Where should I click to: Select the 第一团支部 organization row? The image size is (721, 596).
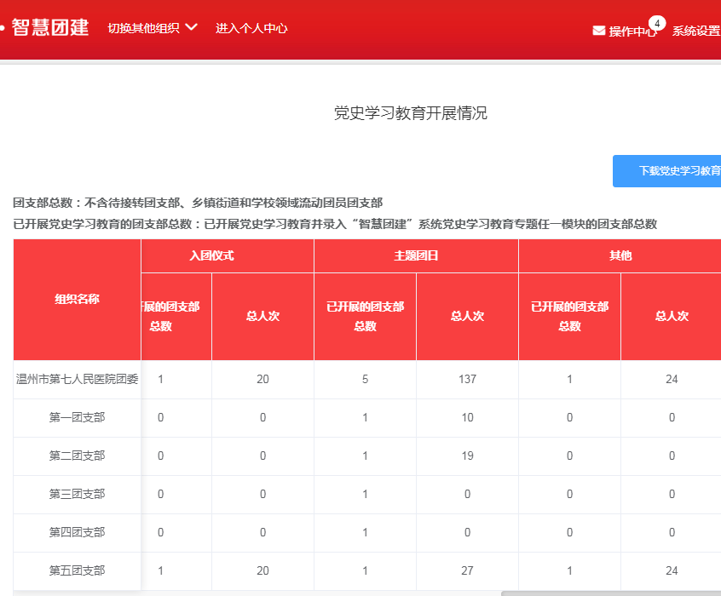coord(77,417)
